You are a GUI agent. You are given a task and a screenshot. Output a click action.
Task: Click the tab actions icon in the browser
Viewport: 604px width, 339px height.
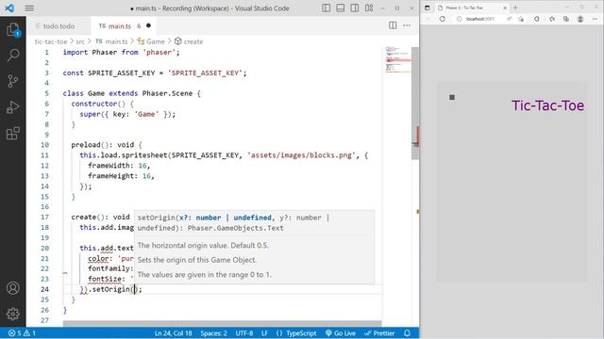428,8
